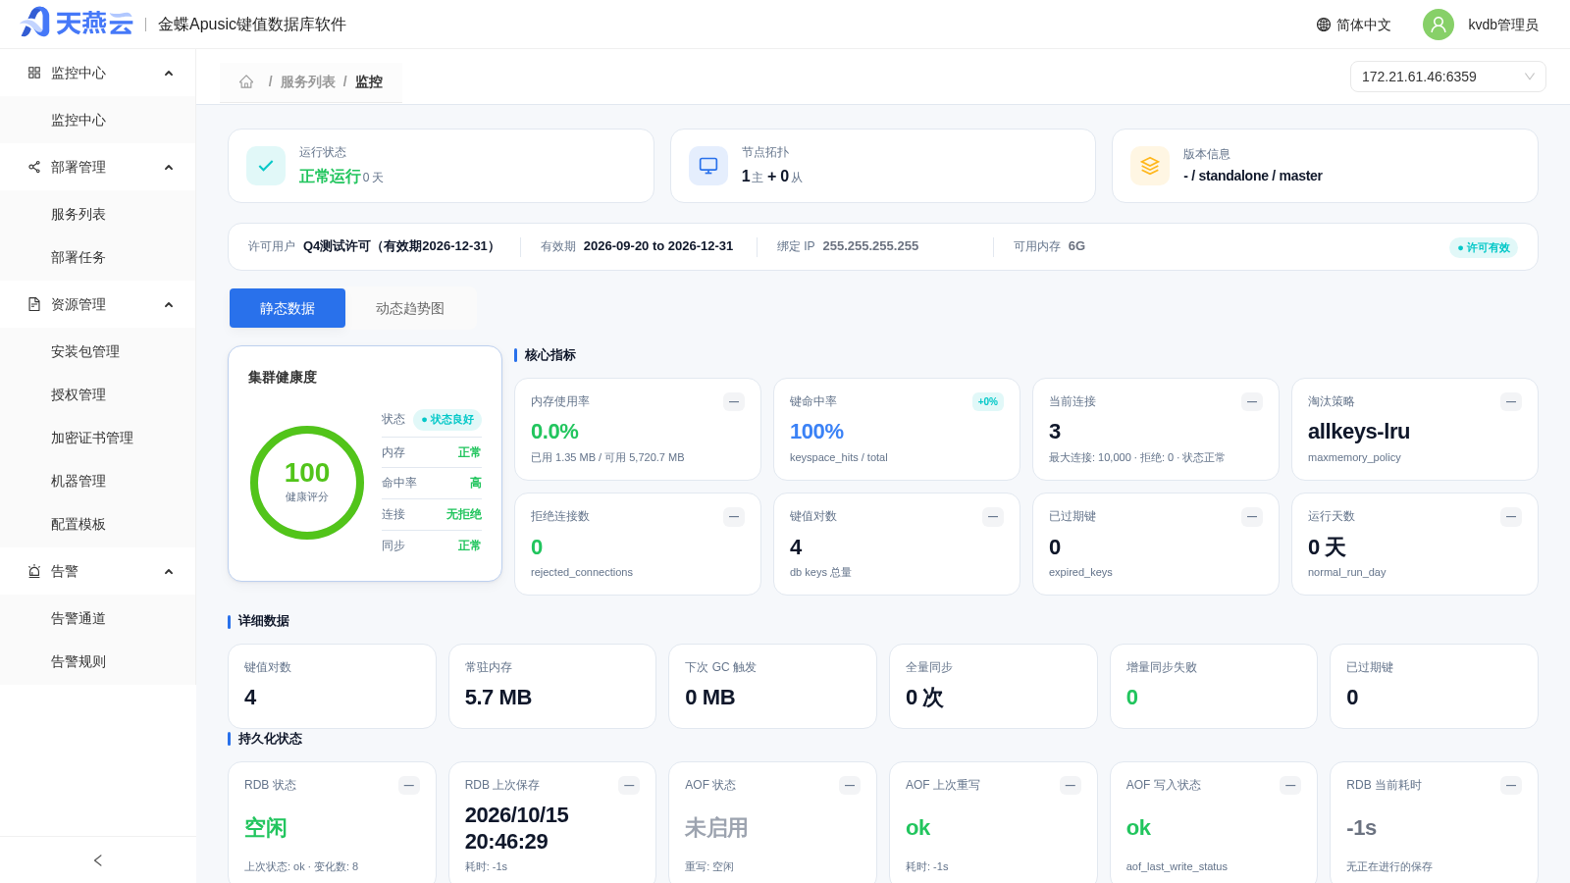Screen dimensions: 1570x883
Task: Click the 内存使用率 trend dash badge
Action: (x=734, y=401)
